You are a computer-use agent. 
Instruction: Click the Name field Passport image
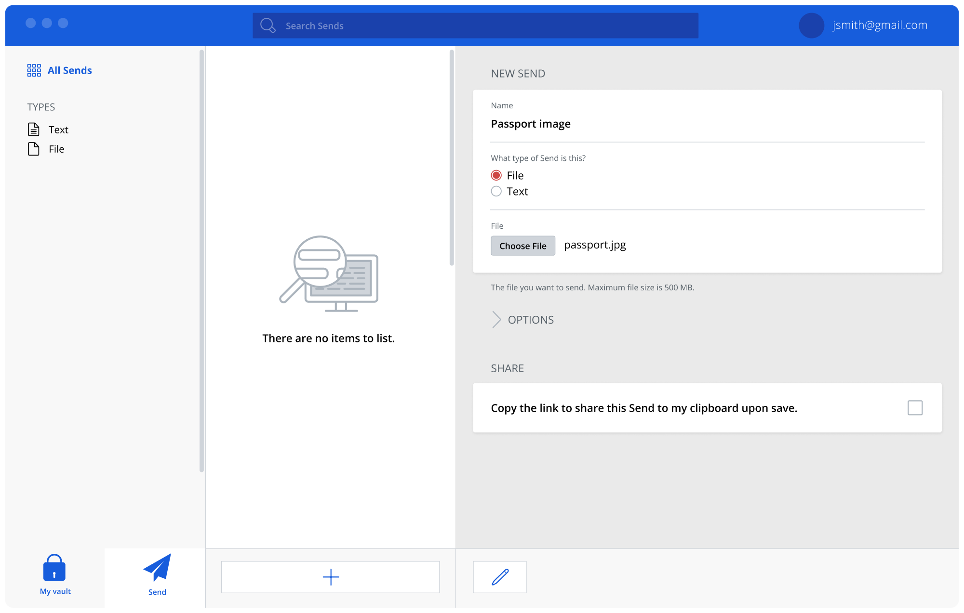707,124
